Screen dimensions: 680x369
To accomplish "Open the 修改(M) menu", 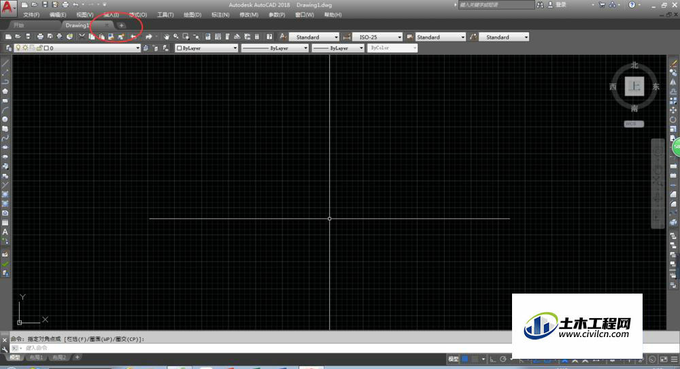I will (x=248, y=15).
